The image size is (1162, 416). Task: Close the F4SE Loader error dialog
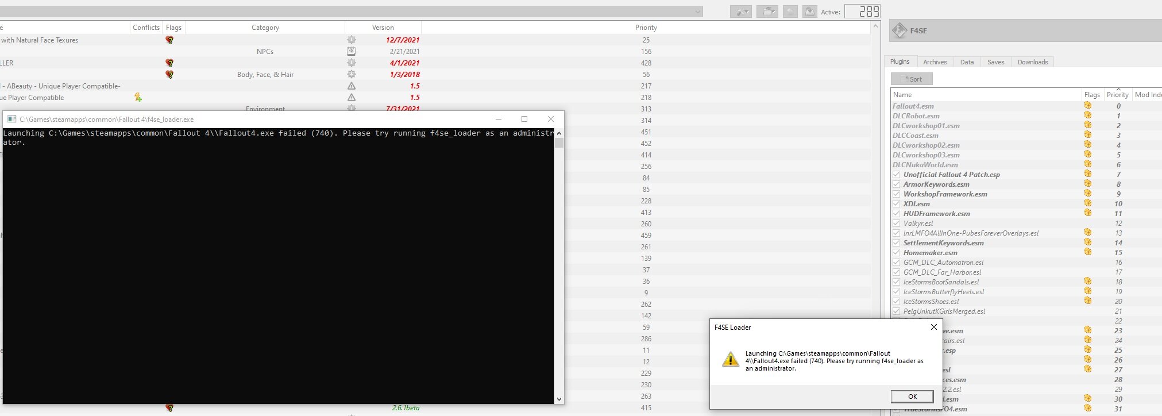933,327
